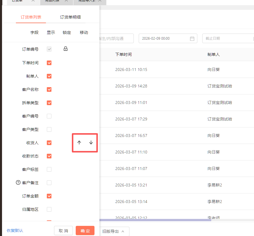Switch to the 订货单列表 tab

pos(31,17)
